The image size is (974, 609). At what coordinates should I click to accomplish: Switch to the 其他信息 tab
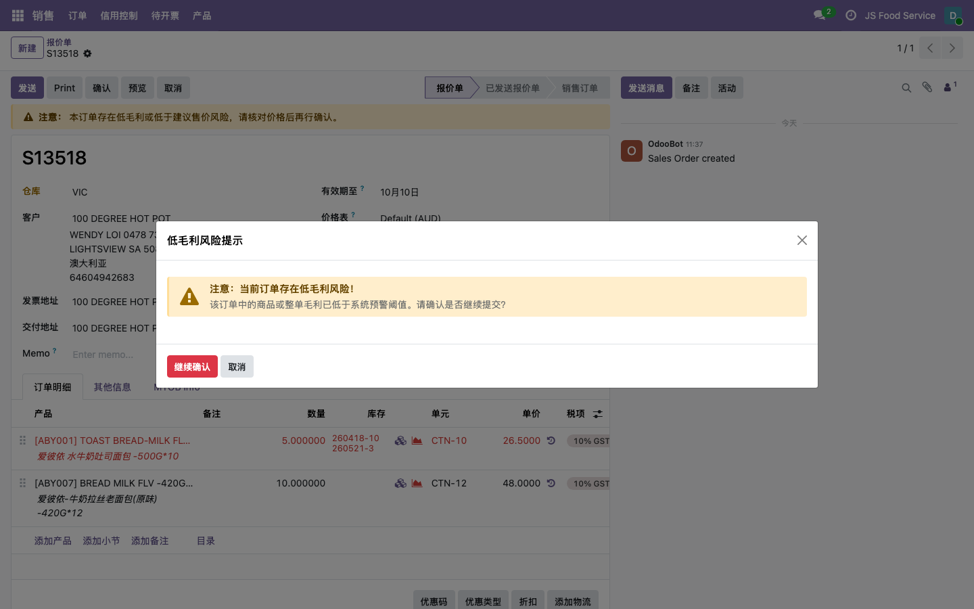(112, 387)
